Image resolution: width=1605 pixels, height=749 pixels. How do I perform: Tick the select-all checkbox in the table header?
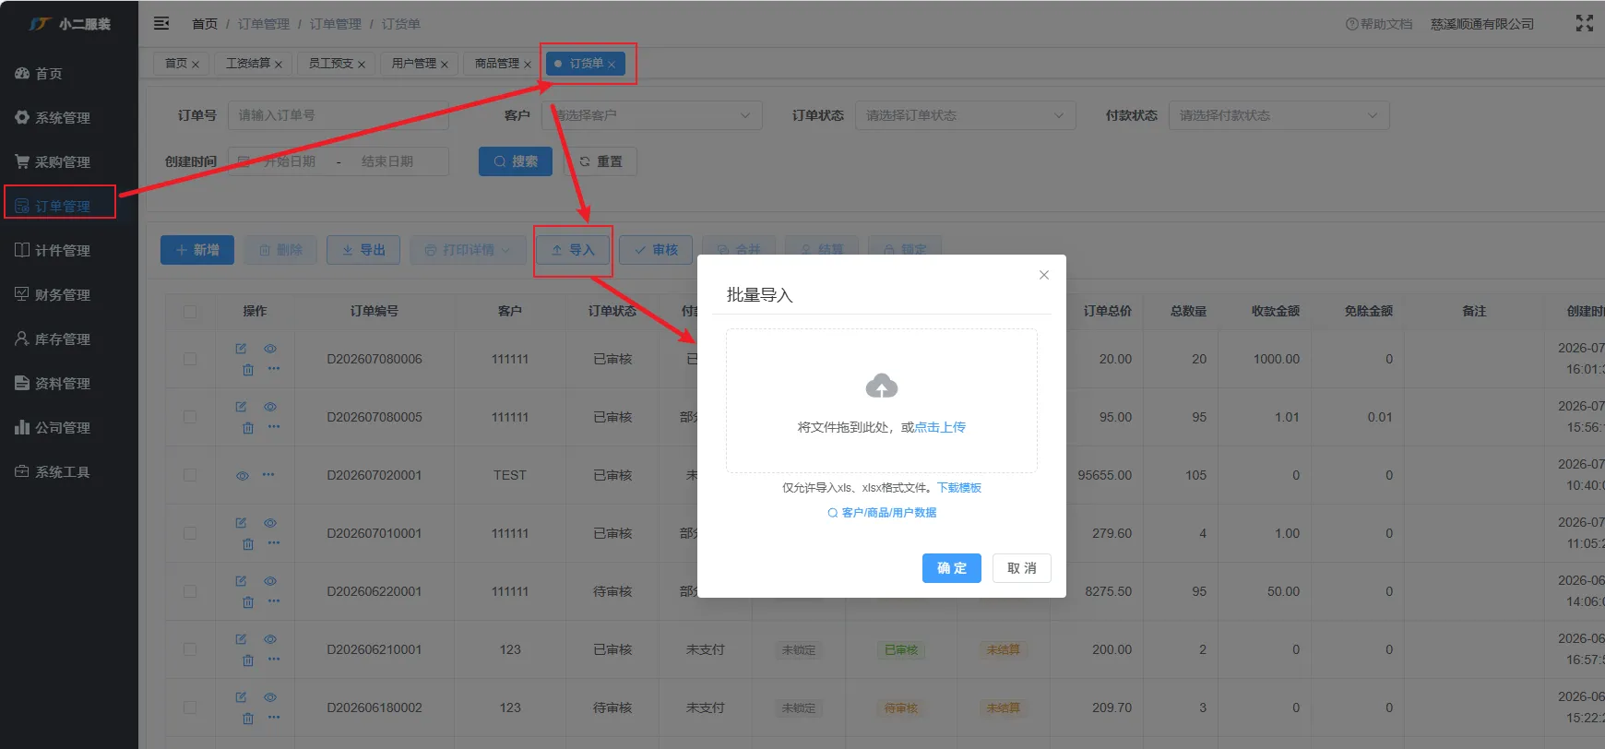[x=190, y=312]
